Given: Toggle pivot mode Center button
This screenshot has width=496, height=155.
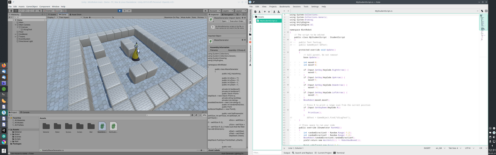Looking at the screenshot, I should (48, 11).
